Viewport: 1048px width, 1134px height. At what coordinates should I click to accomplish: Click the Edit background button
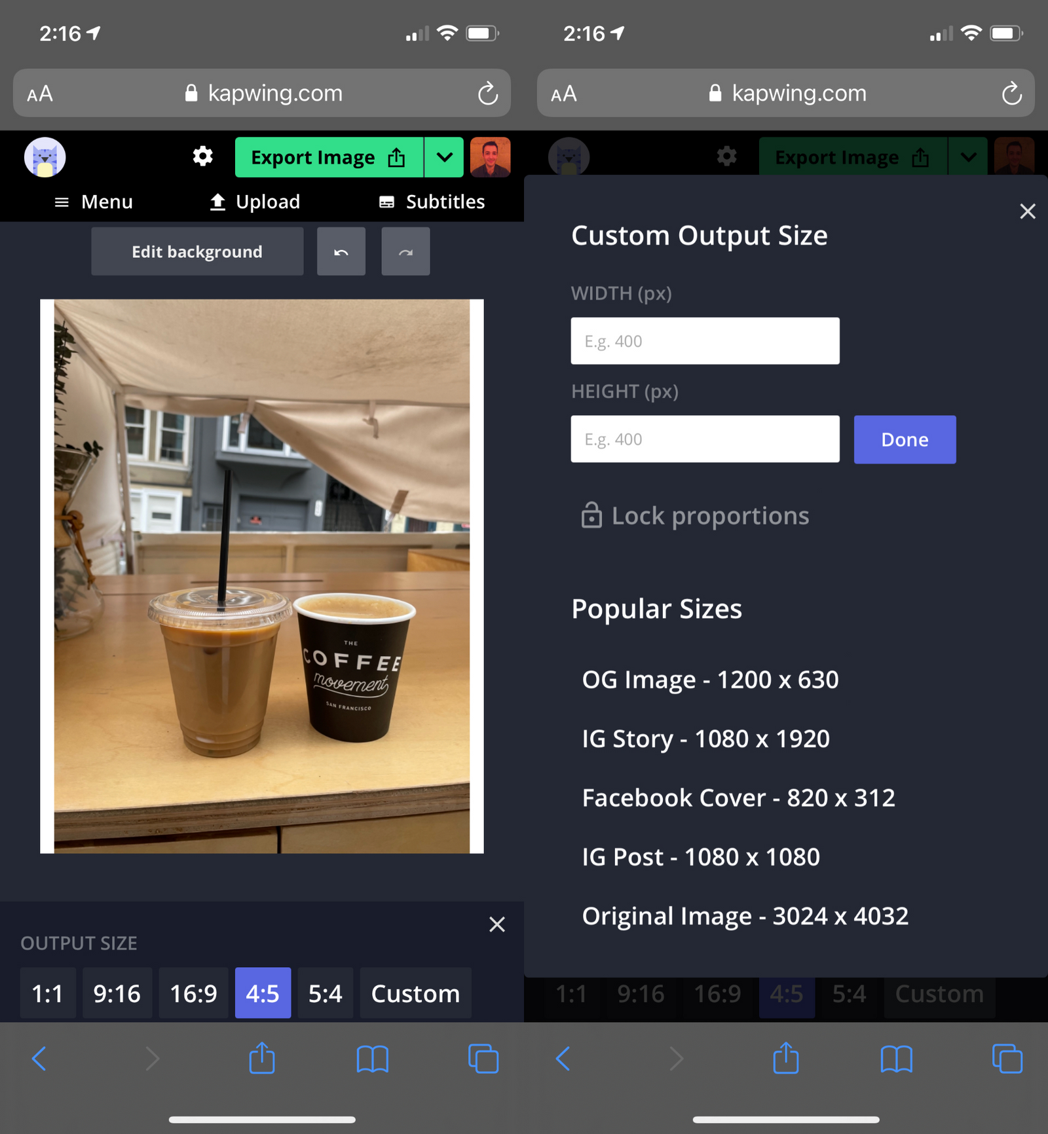[x=196, y=251]
